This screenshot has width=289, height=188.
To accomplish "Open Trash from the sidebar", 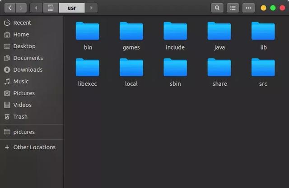I will tap(20, 116).
